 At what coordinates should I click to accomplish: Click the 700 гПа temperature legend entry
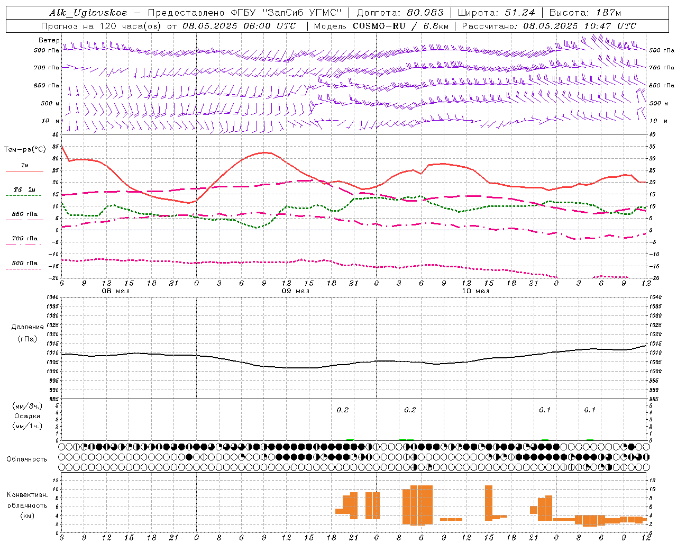coord(24,240)
